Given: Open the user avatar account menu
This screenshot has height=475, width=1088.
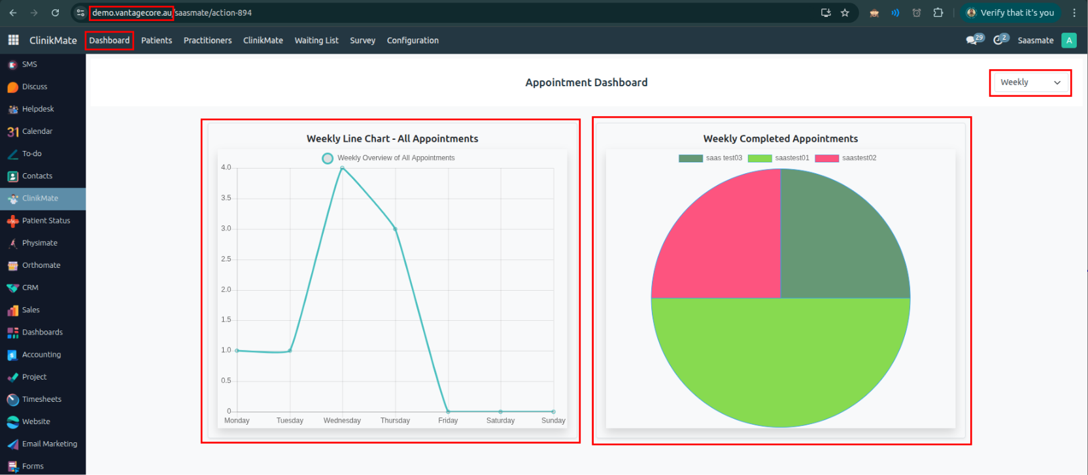Looking at the screenshot, I should (x=1069, y=41).
